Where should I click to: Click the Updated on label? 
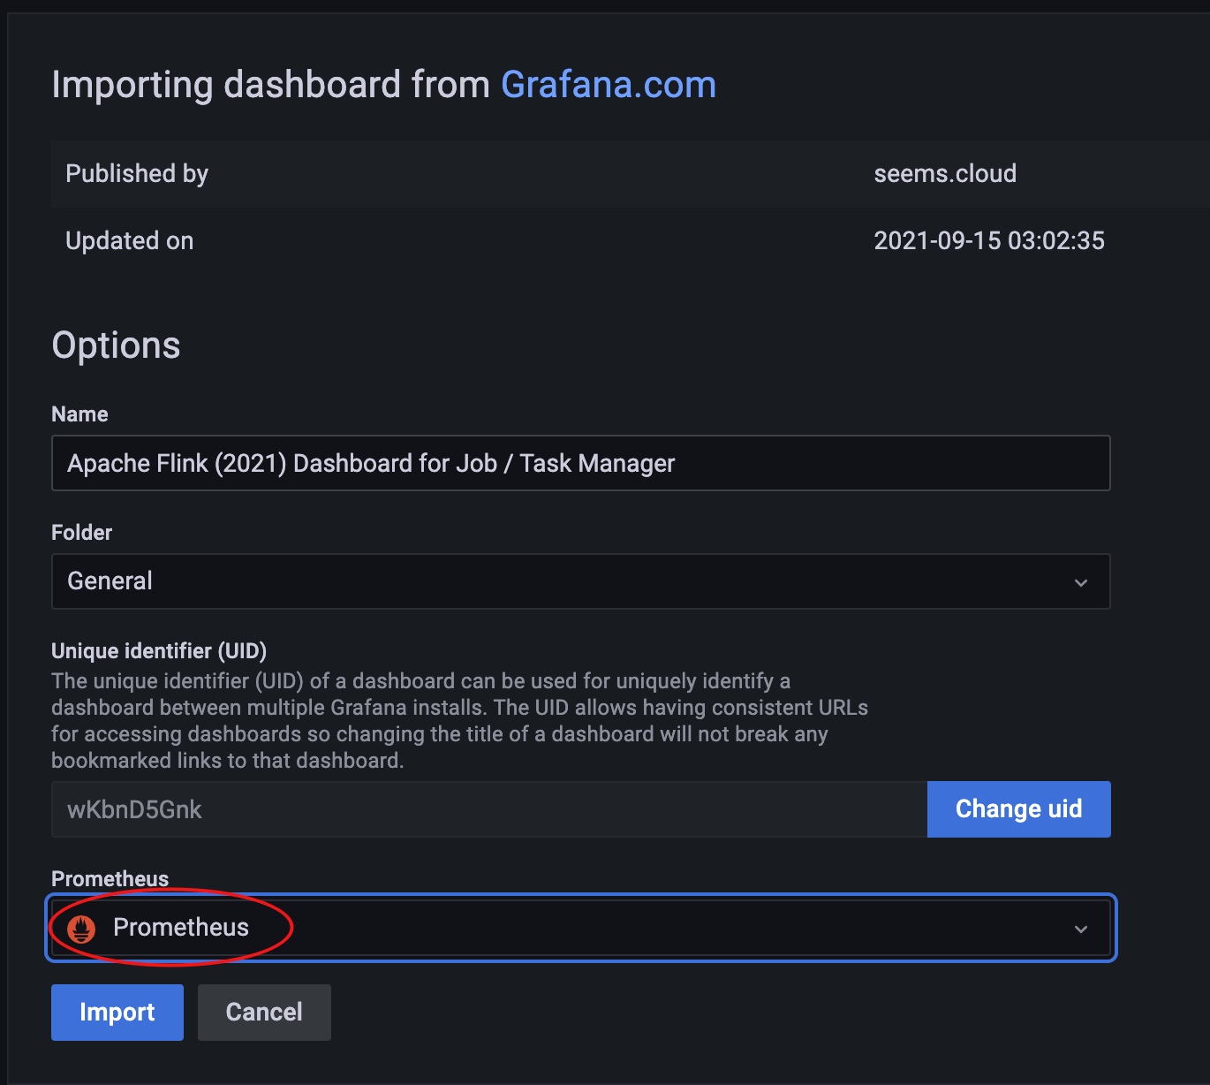130,240
